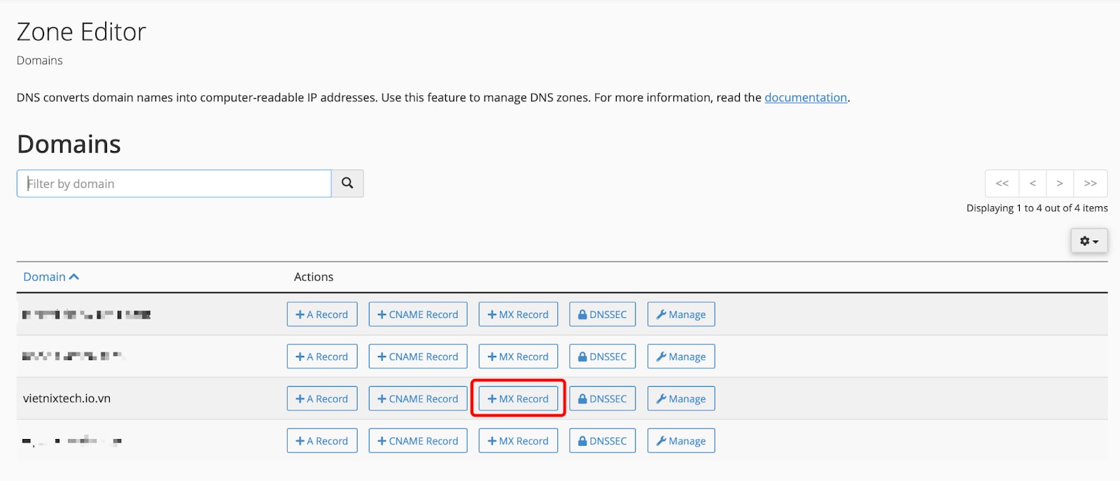Add A Record for vietnixtech.io.vn
Viewport: 1120px width, 481px height.
(x=322, y=399)
